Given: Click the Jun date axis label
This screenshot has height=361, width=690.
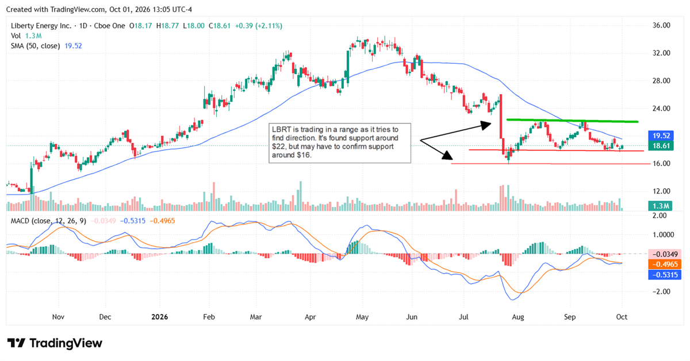Looking at the screenshot, I should click(412, 317).
